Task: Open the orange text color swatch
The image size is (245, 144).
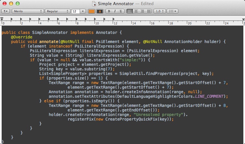Action: click(91, 11)
